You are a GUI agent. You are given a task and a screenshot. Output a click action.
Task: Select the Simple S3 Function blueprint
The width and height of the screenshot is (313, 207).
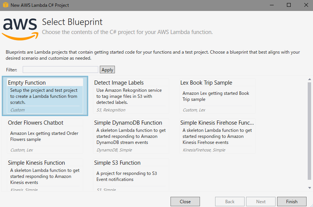131,175
